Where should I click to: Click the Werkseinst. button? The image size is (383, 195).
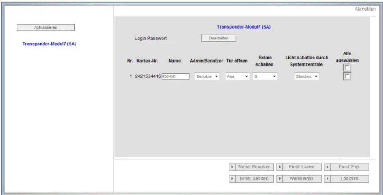coord(302,178)
